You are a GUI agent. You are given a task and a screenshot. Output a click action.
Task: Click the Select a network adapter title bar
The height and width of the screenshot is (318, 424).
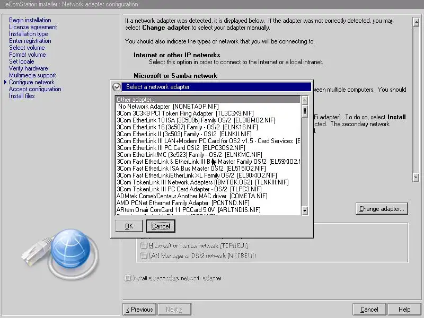tap(216, 87)
